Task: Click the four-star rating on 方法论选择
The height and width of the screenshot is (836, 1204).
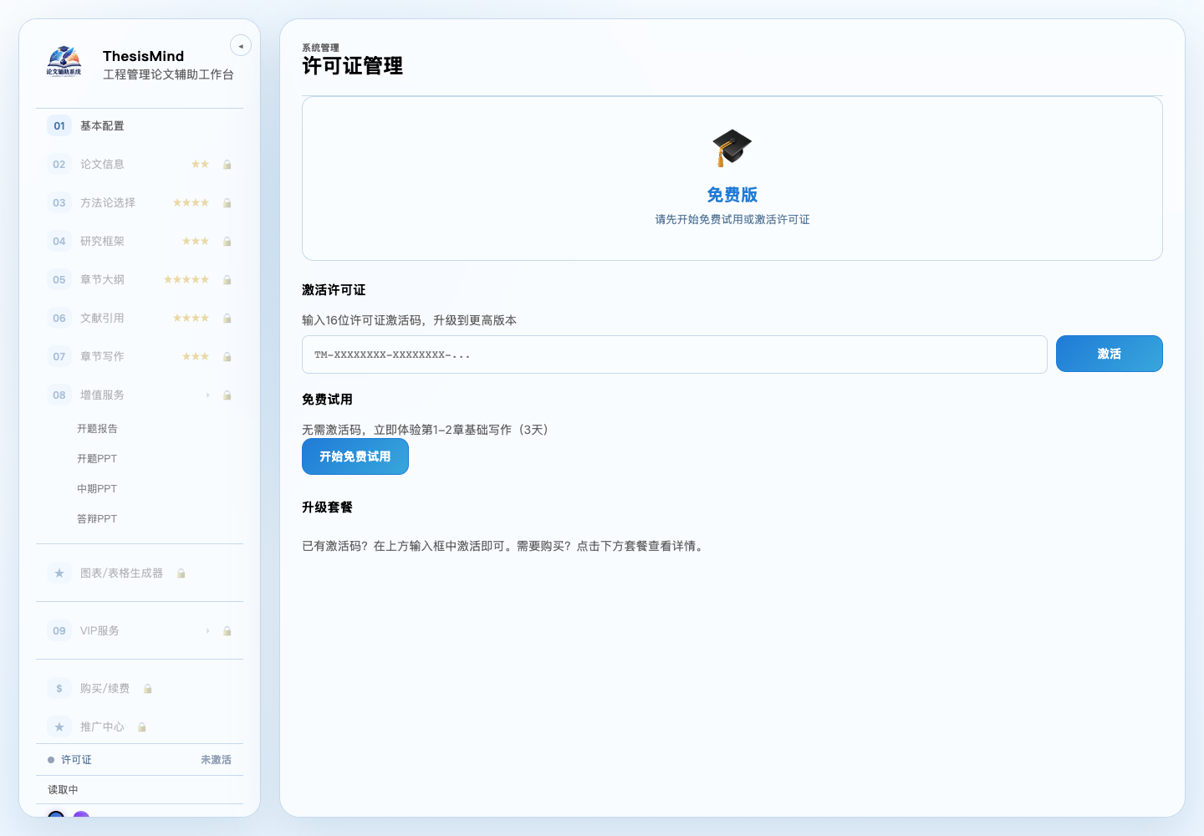Action: tap(191, 203)
